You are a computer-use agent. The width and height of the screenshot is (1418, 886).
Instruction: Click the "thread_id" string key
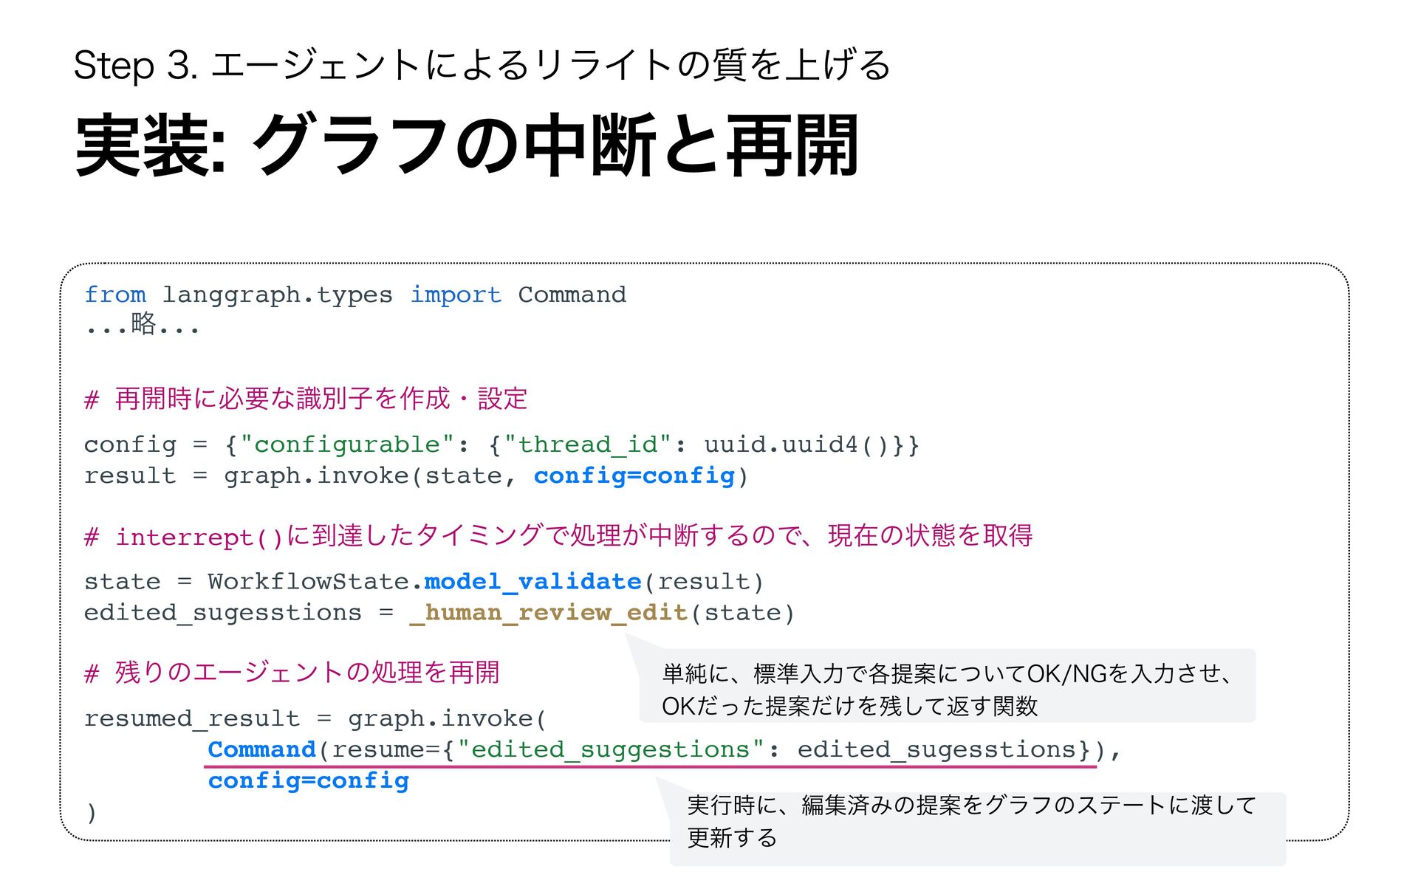tap(587, 444)
